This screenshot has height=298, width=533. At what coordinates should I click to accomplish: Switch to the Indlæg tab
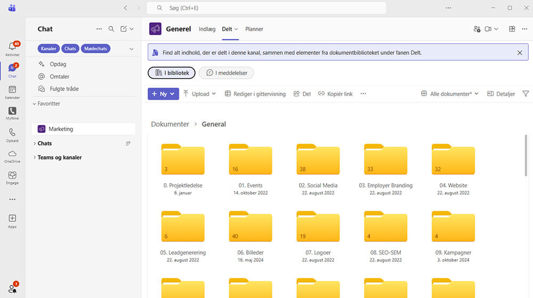point(207,29)
